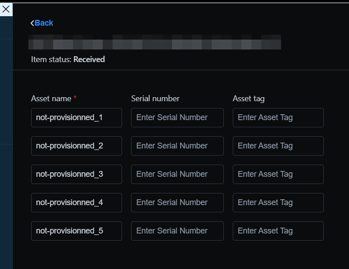The image size is (349, 269).
Task: Focus the not-provisionned_3 asset name input
Action: click(x=76, y=174)
